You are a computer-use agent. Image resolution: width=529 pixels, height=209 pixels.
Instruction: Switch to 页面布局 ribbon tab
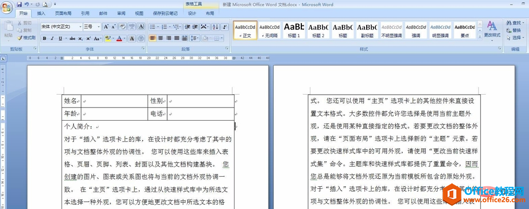(x=64, y=13)
